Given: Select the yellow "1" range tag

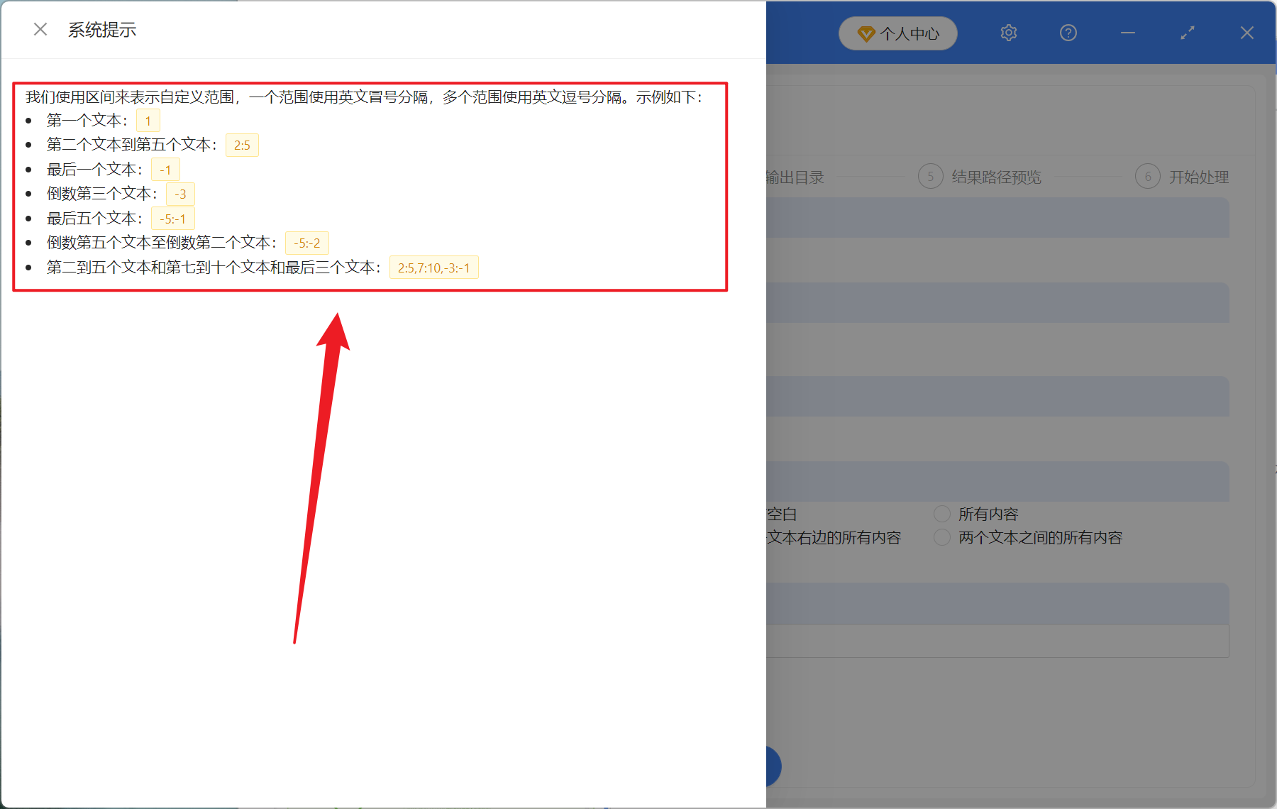Looking at the screenshot, I should click(x=148, y=120).
